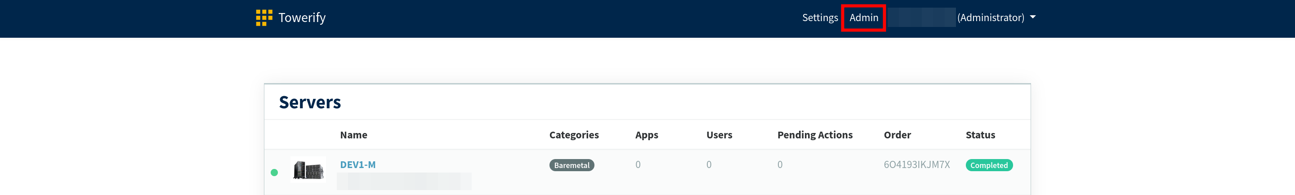Click the Name column header
Image resolution: width=1295 pixels, height=195 pixels.
[353, 135]
